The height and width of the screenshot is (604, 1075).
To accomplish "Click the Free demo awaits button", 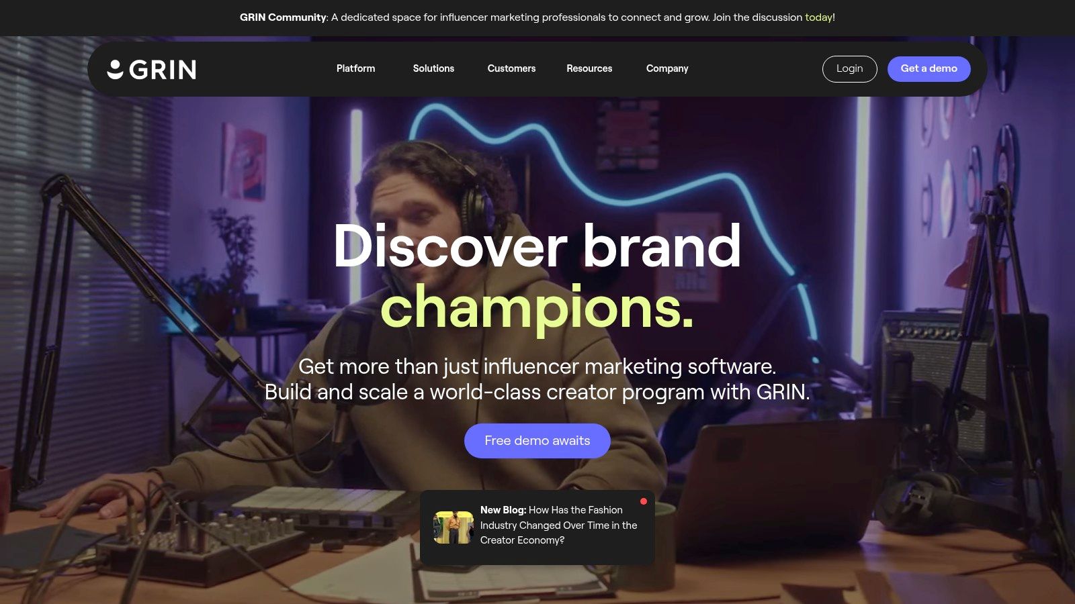I will [537, 440].
